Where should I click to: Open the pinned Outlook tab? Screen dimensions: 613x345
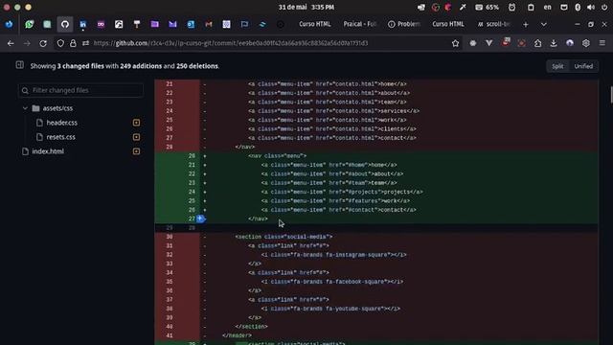pyautogui.click(x=191, y=24)
